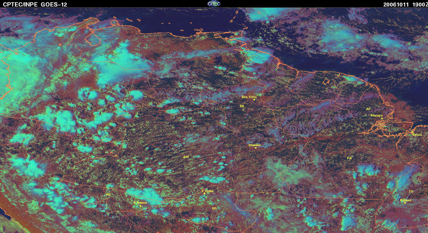Click the Palmas city label
The width and height of the screenshot is (428, 233).
coord(406,200)
